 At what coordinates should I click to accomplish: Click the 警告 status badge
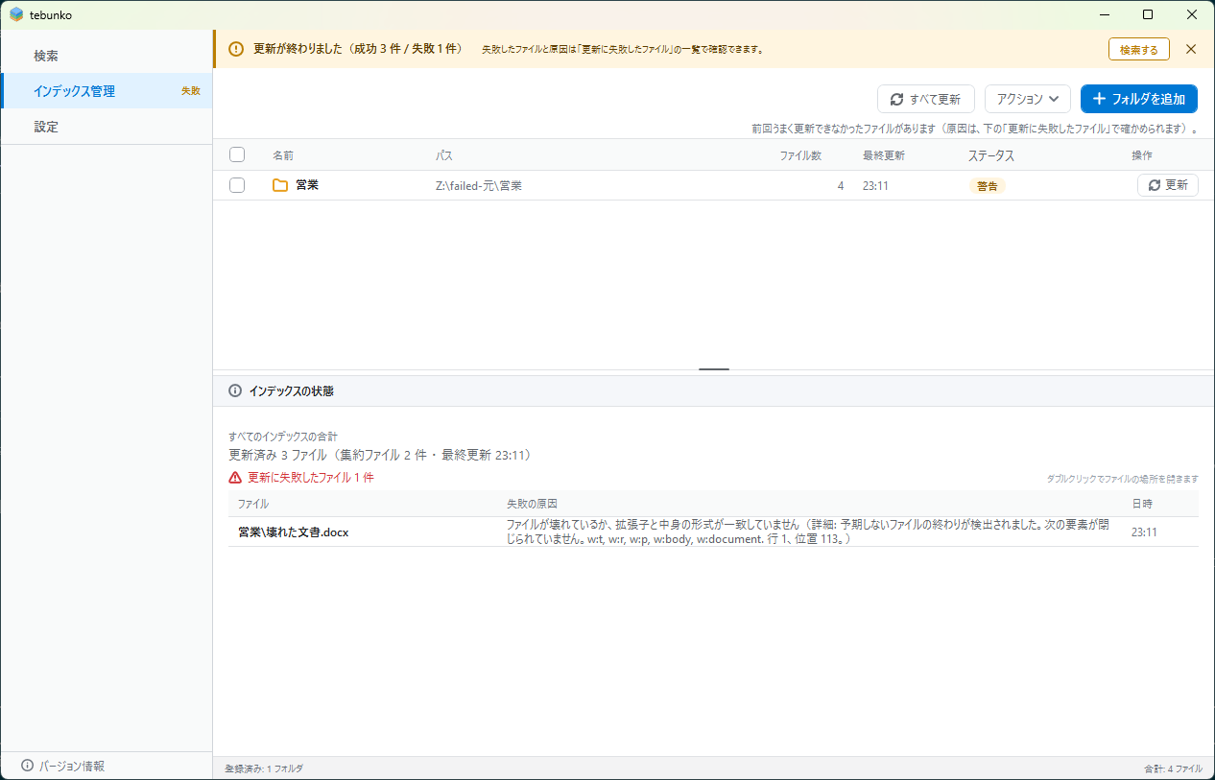[987, 186]
